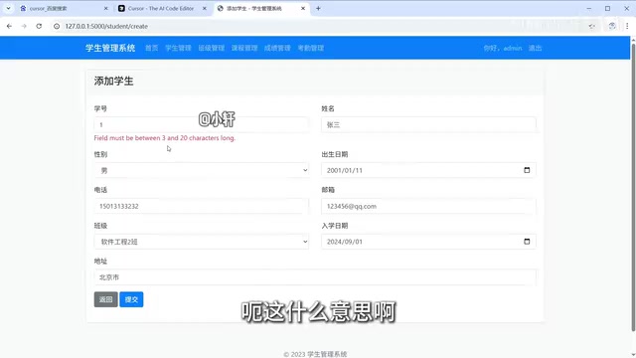Open the 班级 dropdown

coord(201,242)
